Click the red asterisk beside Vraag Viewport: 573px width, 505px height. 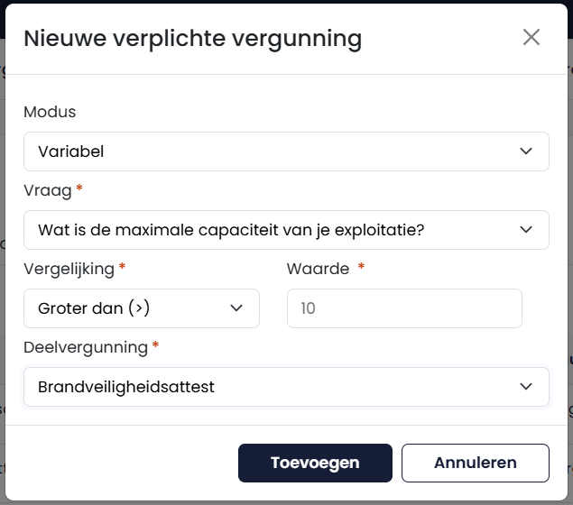[79, 188]
